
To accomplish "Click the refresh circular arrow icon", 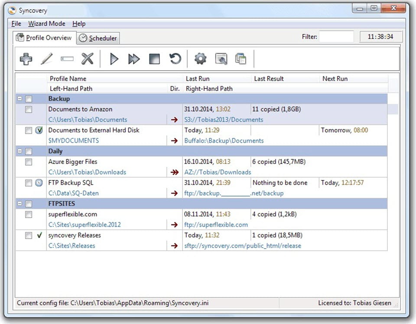I will coord(175,59).
